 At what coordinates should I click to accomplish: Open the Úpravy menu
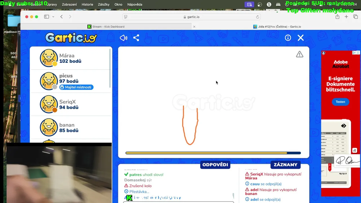tap(52, 5)
